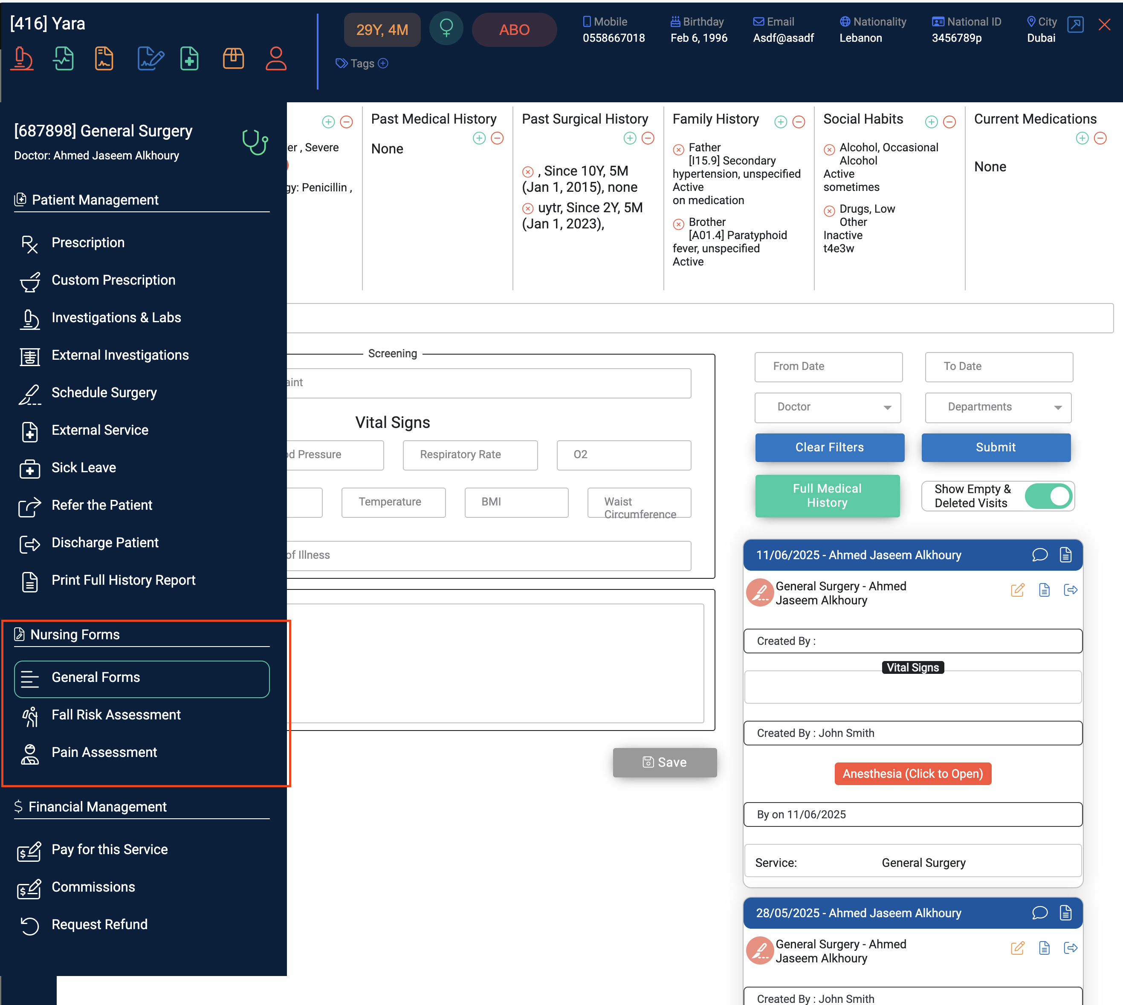Open the patient profile person icon
This screenshot has height=1005, width=1123.
[276, 58]
